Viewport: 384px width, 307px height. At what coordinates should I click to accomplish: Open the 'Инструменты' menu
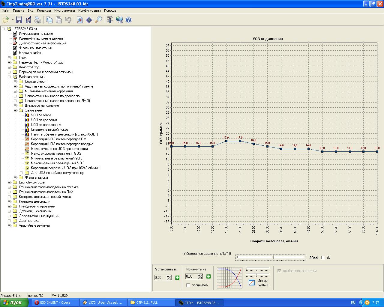point(64,10)
